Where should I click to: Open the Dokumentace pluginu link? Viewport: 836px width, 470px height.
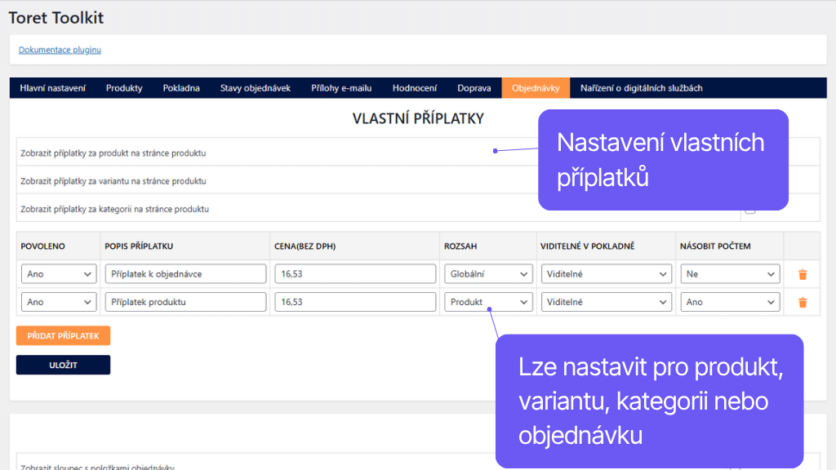[59, 50]
